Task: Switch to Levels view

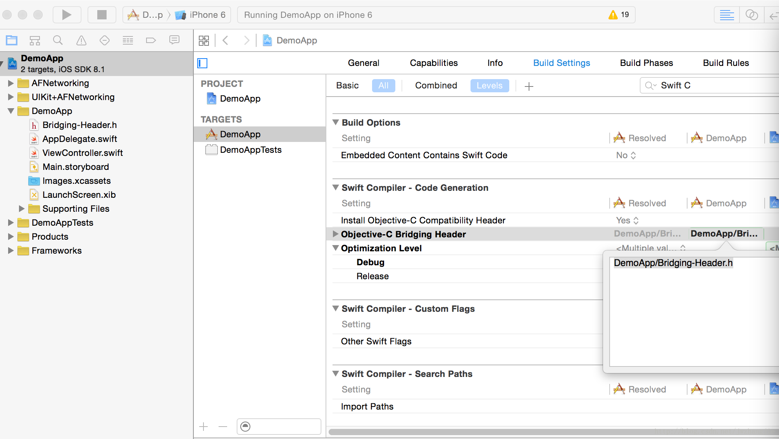Action: (489, 85)
